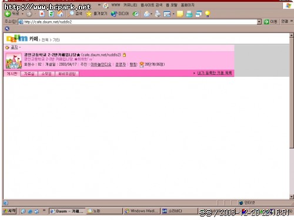Click the colorful pinwheel icon before WWW
This screenshot has width=294, height=220.
click(x=106, y=6)
